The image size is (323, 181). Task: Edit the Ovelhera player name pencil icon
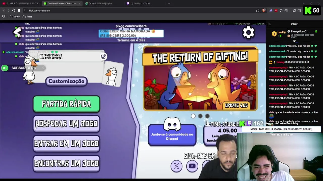click(x=103, y=57)
